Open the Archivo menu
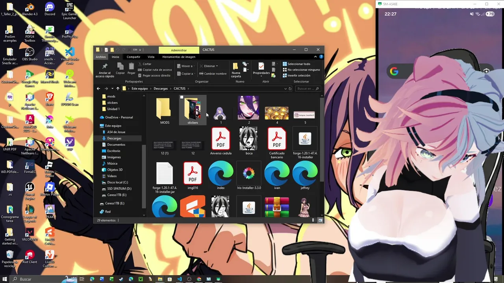Screen dimensions: 504x283 (100, 57)
